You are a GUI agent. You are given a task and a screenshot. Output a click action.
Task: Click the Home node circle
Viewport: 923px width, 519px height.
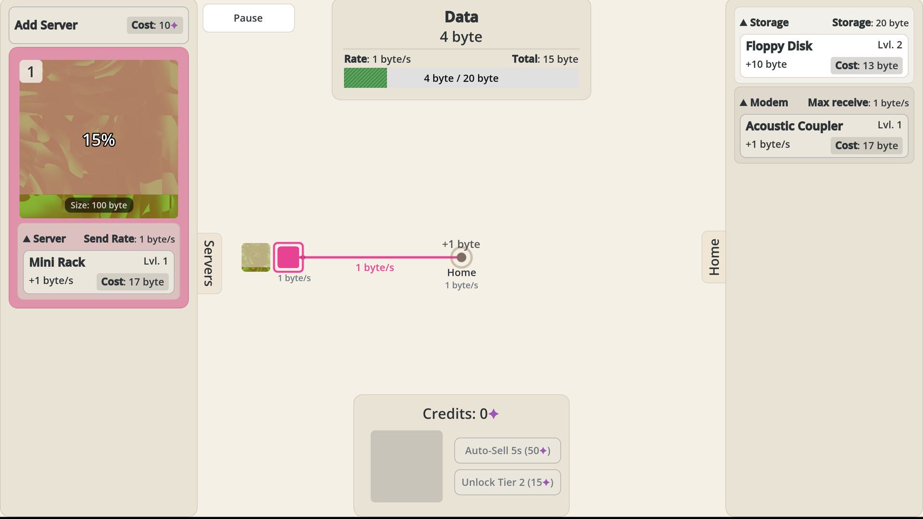coord(461,258)
